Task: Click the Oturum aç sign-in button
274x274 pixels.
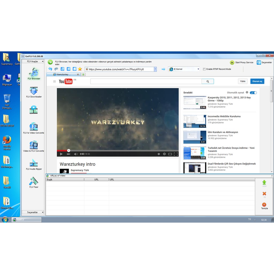Action: 257,81
